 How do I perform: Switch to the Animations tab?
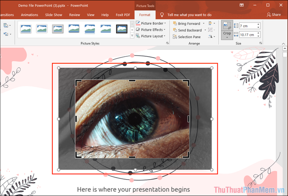(29, 15)
